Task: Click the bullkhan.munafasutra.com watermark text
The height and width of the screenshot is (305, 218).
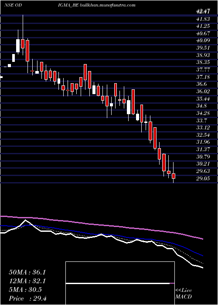Action: (x=108, y=5)
